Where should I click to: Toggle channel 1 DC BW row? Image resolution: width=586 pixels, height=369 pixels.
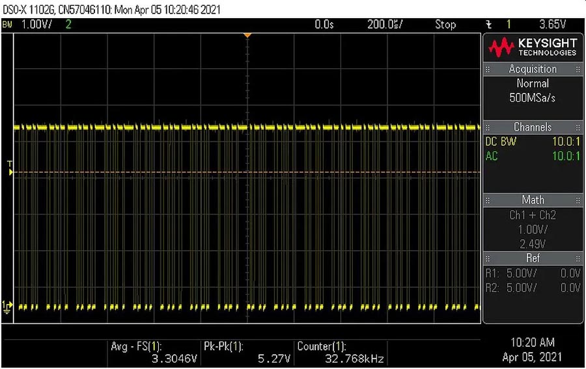533,142
